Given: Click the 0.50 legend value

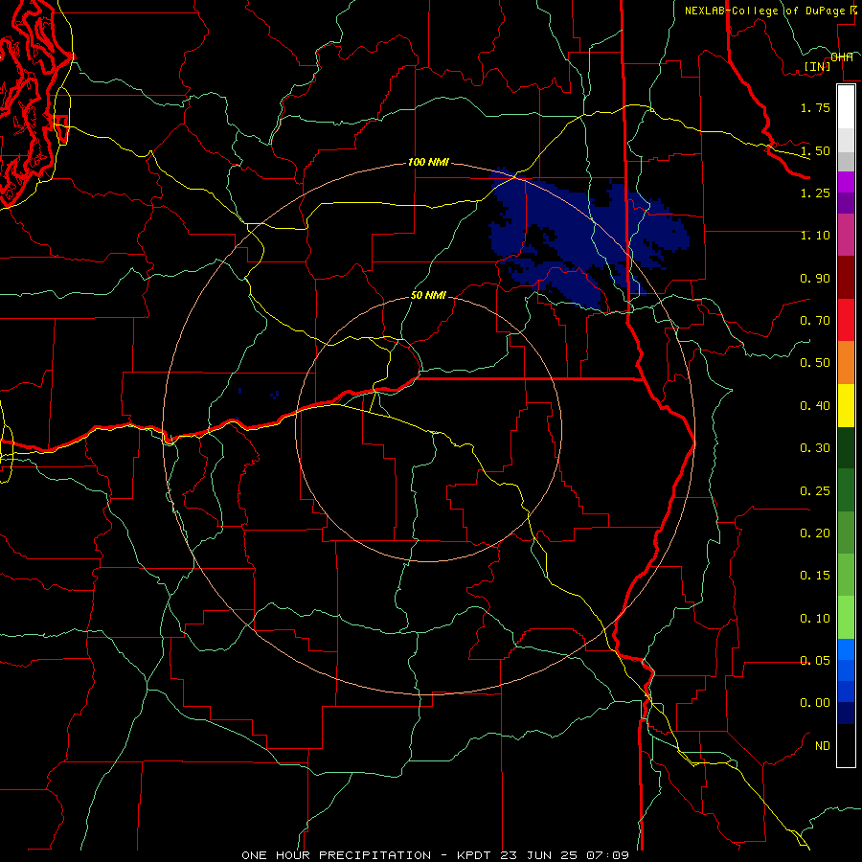Looking at the screenshot, I should point(815,363).
